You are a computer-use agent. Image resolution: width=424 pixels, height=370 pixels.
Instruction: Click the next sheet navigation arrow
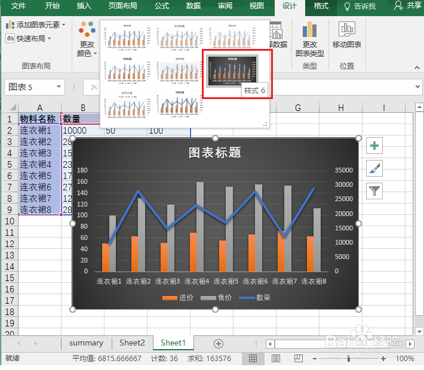point(36,344)
